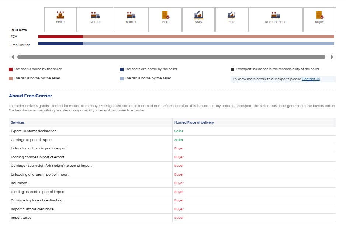Click the left scroll arrow
The width and height of the screenshot is (346, 225).
[13, 57]
